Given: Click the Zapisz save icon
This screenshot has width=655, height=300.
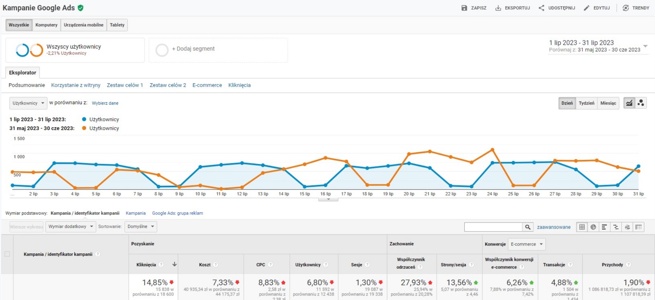Looking at the screenshot, I should (464, 8).
